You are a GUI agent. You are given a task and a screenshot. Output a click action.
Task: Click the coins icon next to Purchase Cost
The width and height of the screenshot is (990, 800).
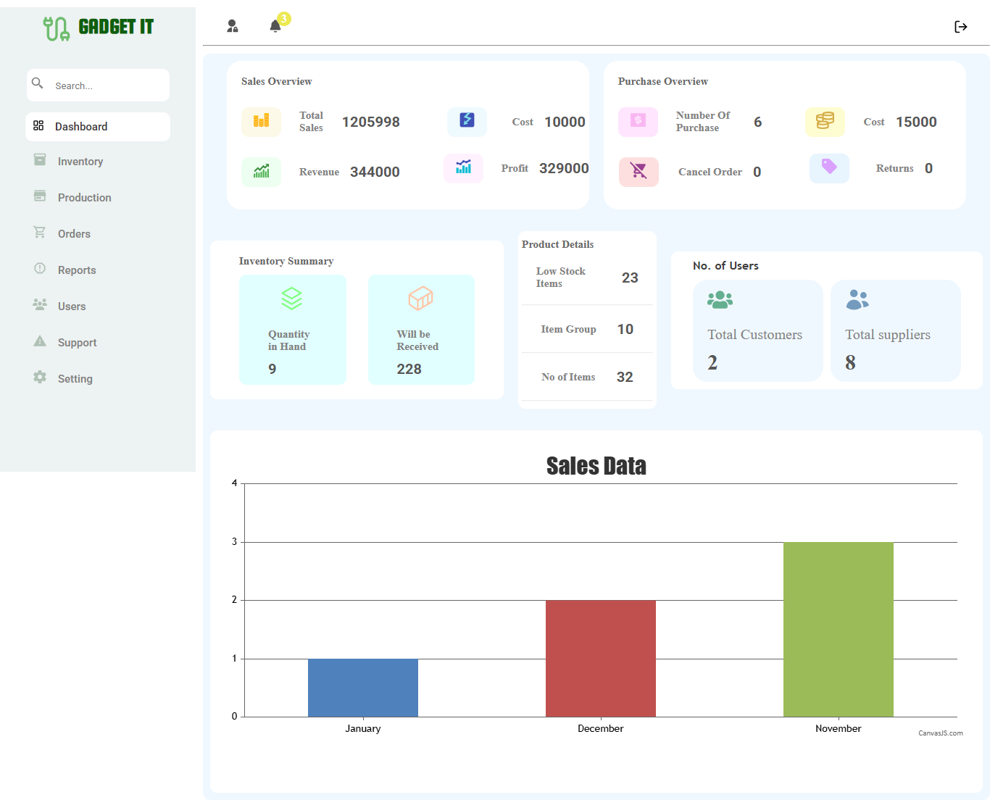(825, 122)
